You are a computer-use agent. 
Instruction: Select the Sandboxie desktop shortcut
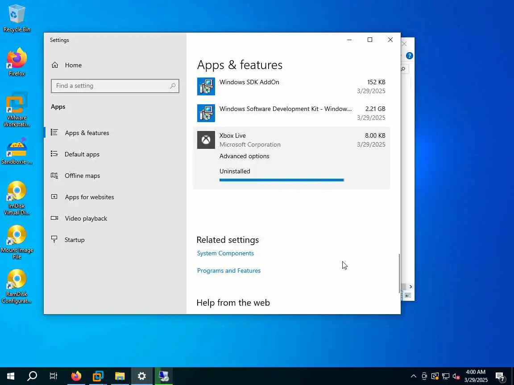pyautogui.click(x=17, y=151)
